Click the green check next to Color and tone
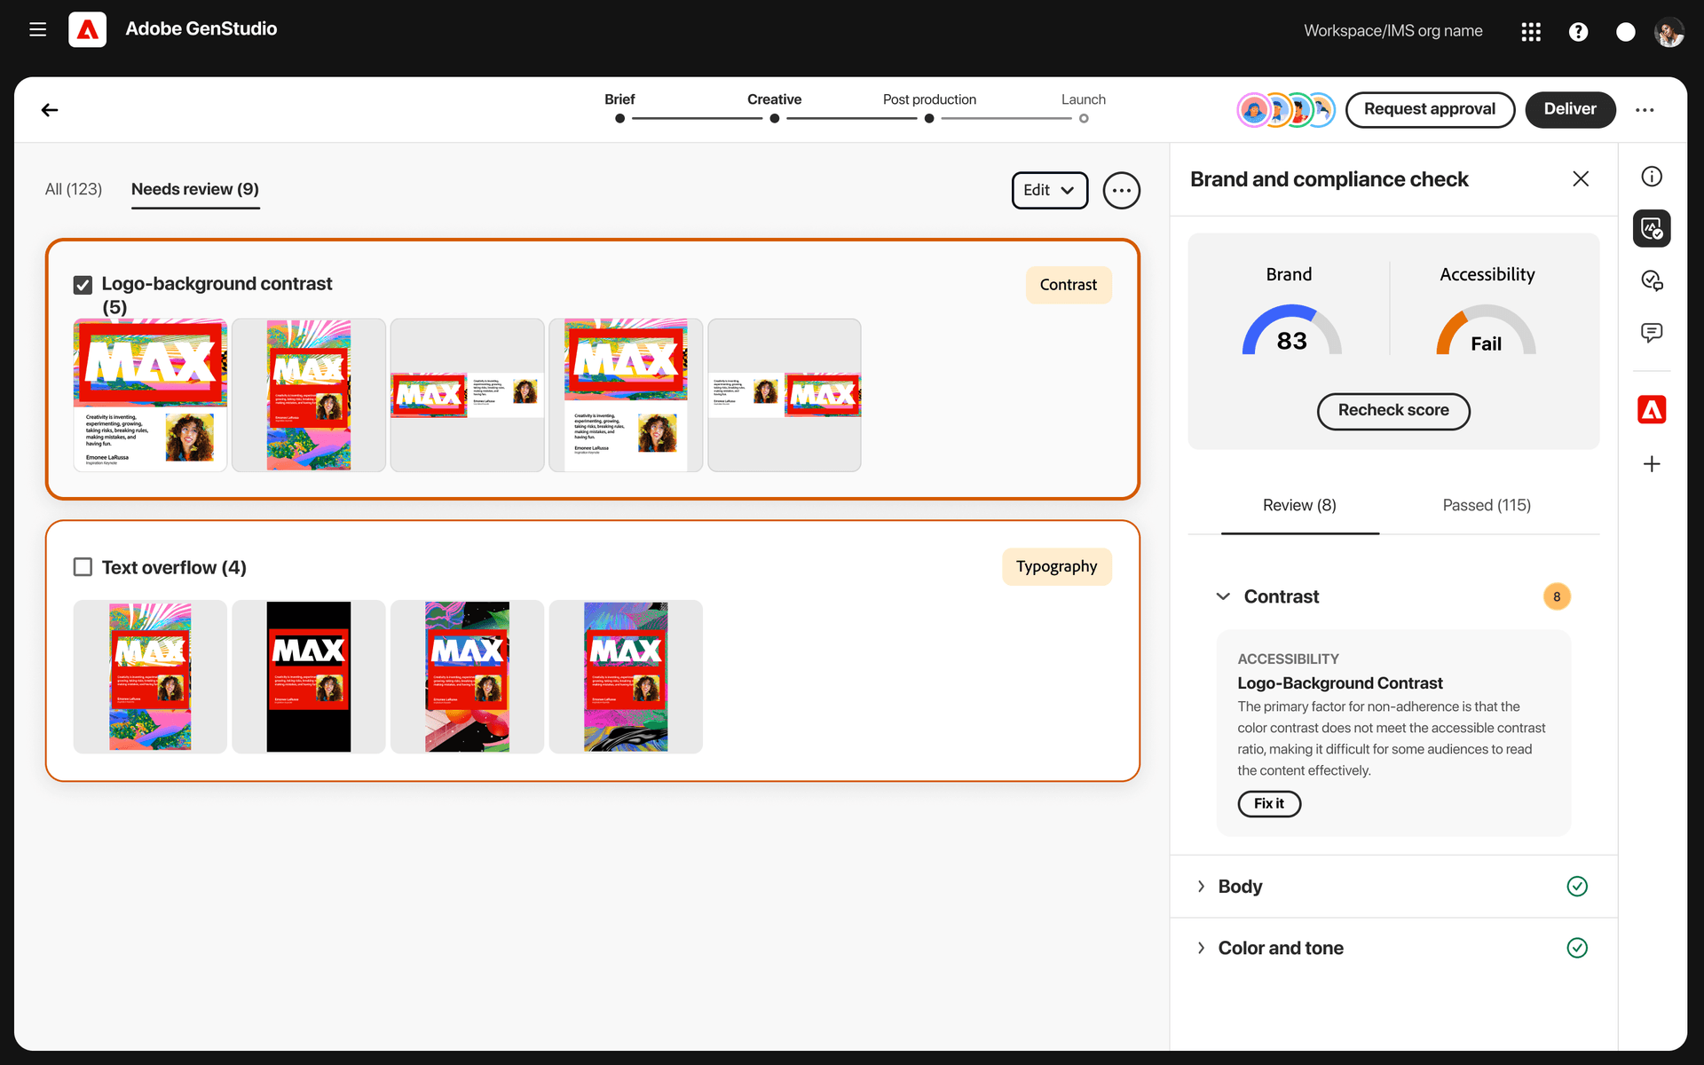This screenshot has width=1704, height=1065. click(1577, 948)
